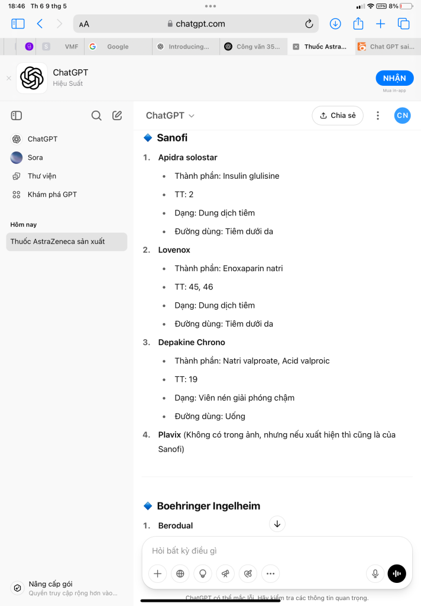421x606 pixels.
Task: Toggle the ChatGPT sidebar panel
Action: (16, 115)
